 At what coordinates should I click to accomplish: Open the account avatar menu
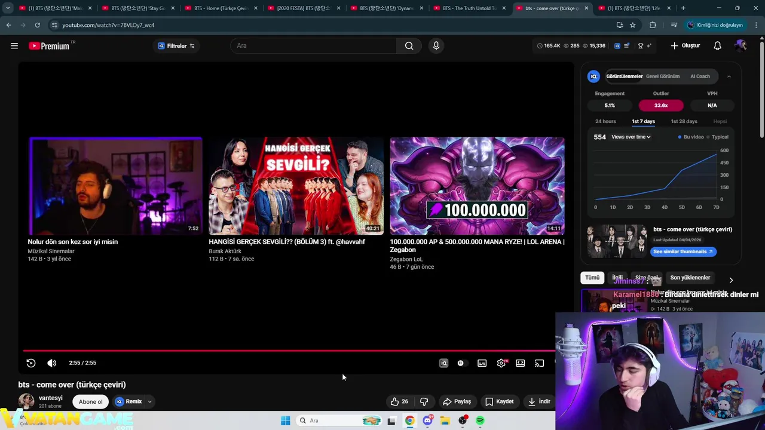[740, 46]
